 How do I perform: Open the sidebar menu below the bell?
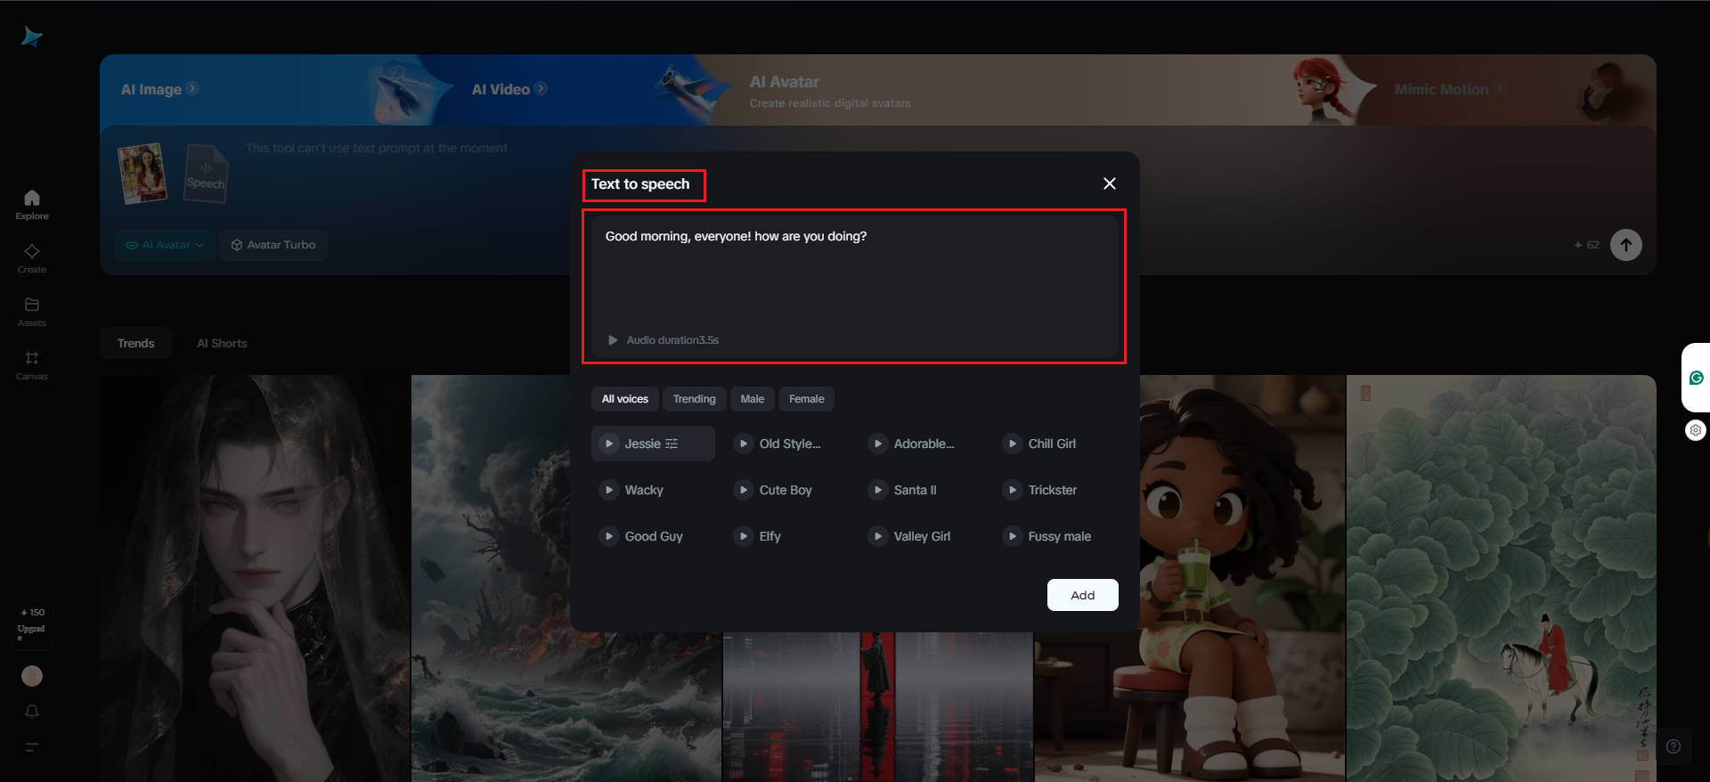coord(32,747)
